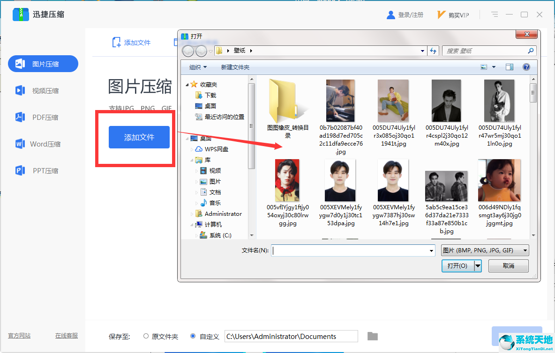Click the dialog help icon
Screen dimensions: 555x353
click(526, 67)
